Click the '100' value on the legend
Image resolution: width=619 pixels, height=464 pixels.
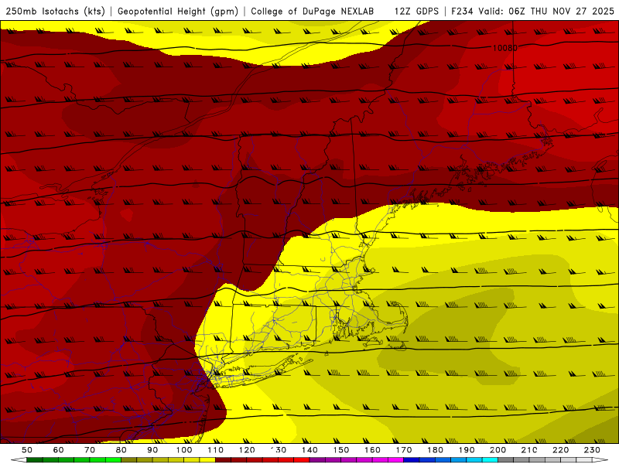click(x=184, y=450)
